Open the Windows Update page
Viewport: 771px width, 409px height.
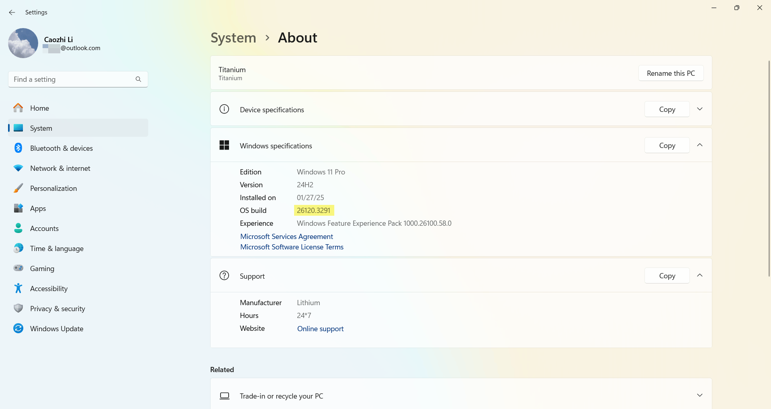78,328
